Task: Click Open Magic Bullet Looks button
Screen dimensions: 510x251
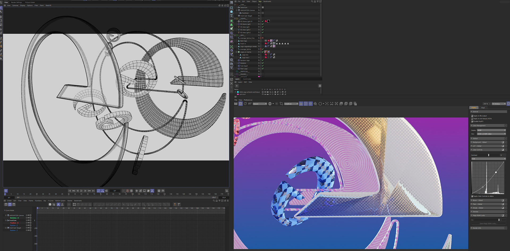Action: pos(488,223)
